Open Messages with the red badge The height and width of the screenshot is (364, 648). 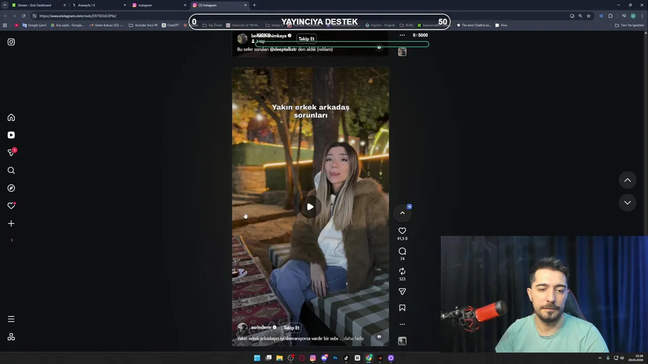(x=11, y=152)
